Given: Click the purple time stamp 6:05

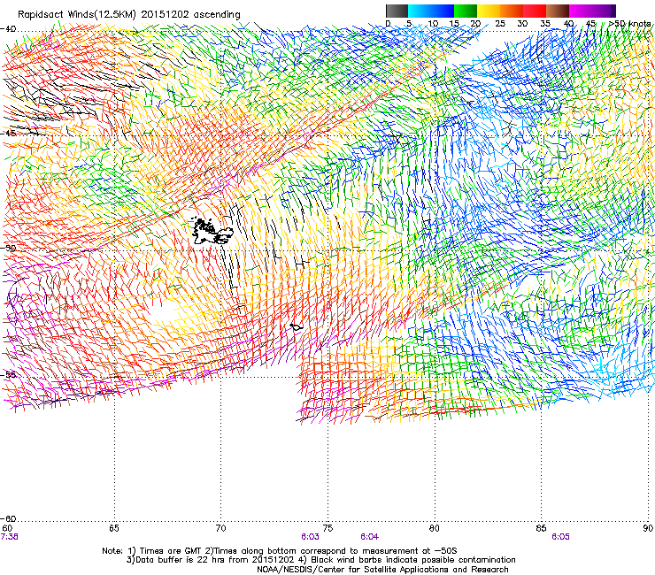Looking at the screenshot, I should pos(560,537).
